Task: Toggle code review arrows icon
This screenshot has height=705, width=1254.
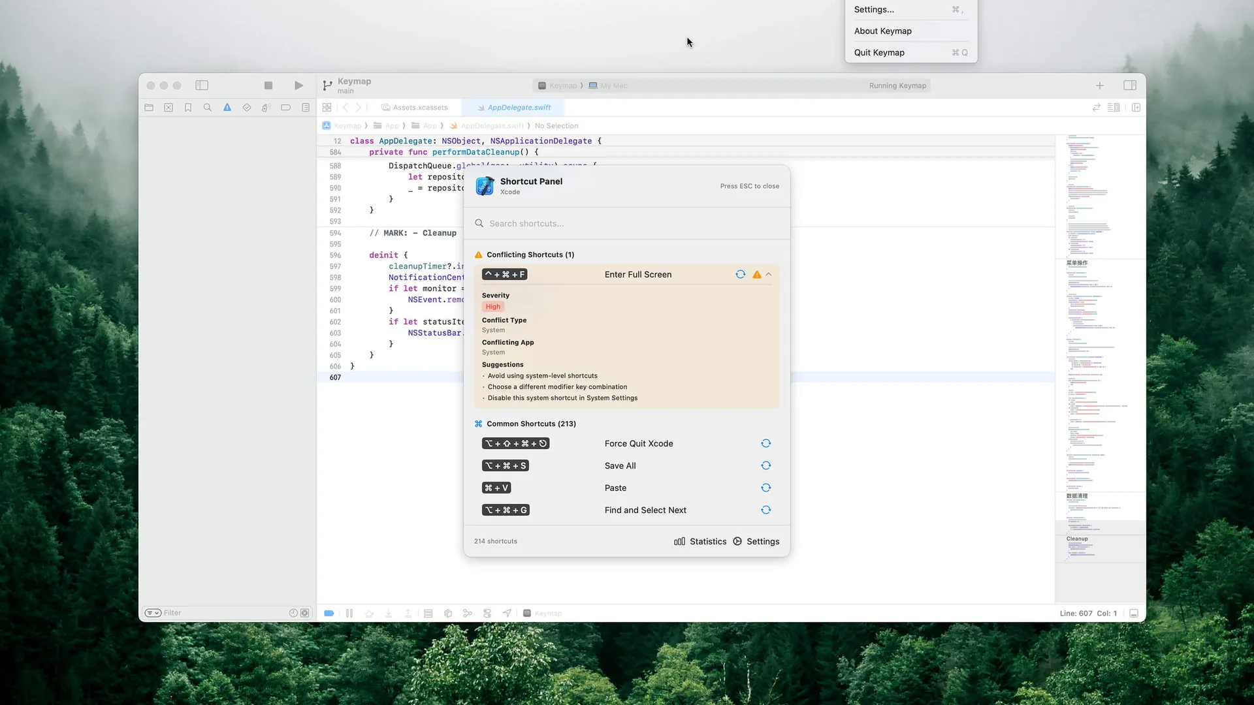Action: (x=1097, y=108)
